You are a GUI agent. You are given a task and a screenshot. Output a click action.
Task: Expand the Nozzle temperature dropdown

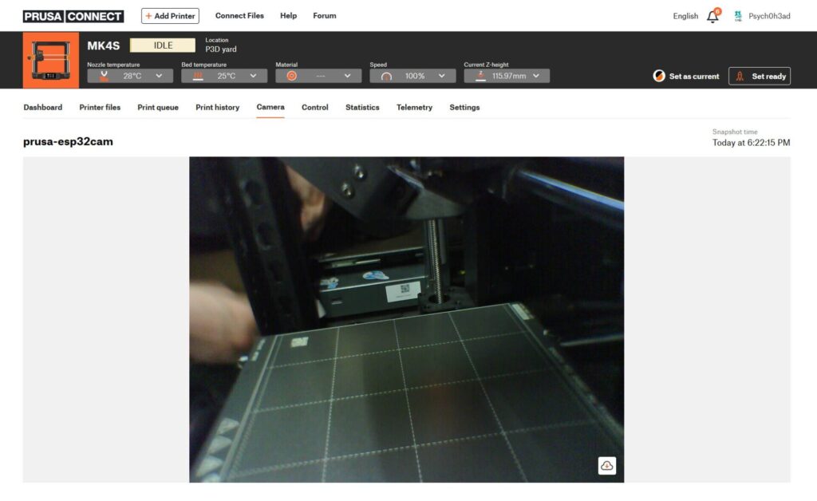159,76
